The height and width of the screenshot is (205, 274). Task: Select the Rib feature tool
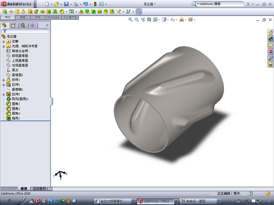coord(81,12)
